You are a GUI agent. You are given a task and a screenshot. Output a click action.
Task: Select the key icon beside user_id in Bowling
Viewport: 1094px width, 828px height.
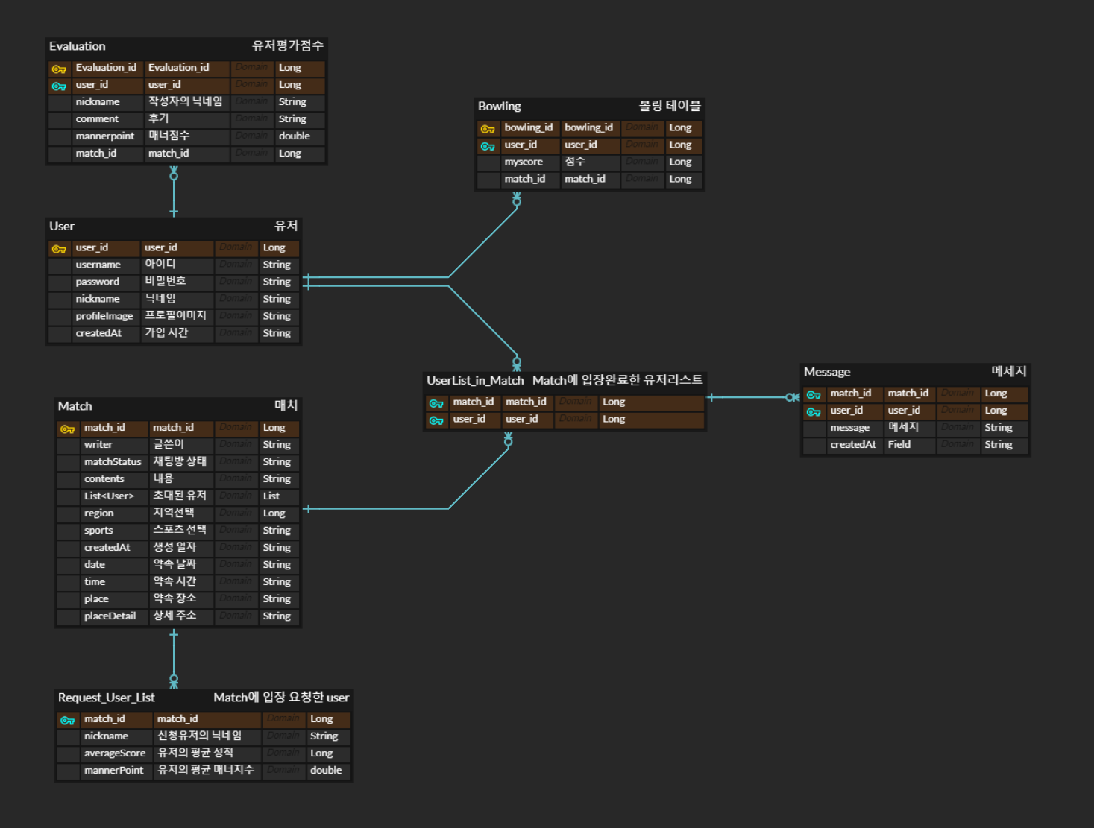click(x=489, y=145)
